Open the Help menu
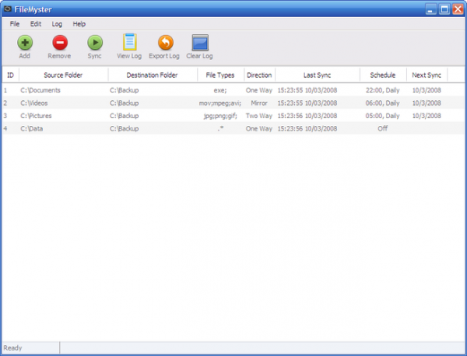Screen dimensions: 467x356 (x=79, y=24)
